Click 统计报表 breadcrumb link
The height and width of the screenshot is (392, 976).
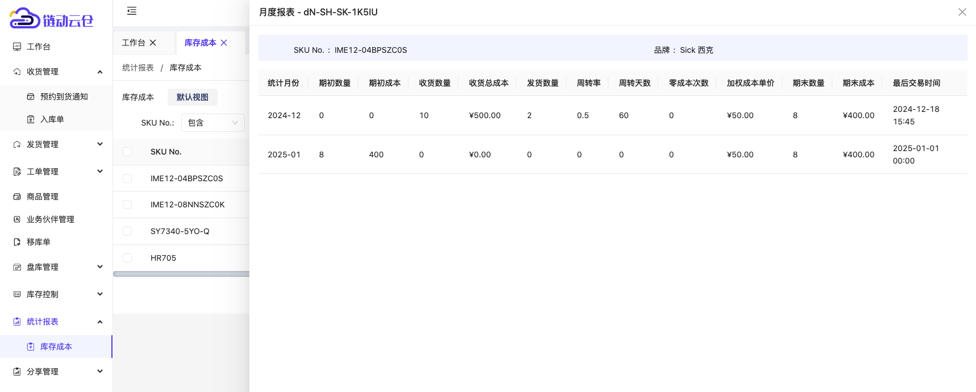click(138, 68)
